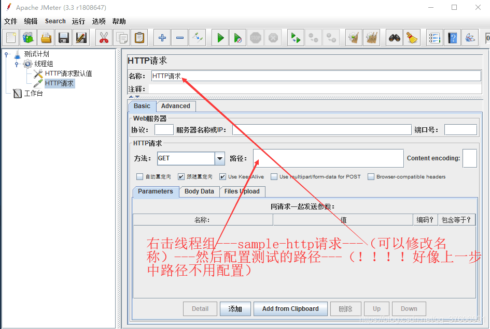Open the Function helper list icon

[435, 38]
